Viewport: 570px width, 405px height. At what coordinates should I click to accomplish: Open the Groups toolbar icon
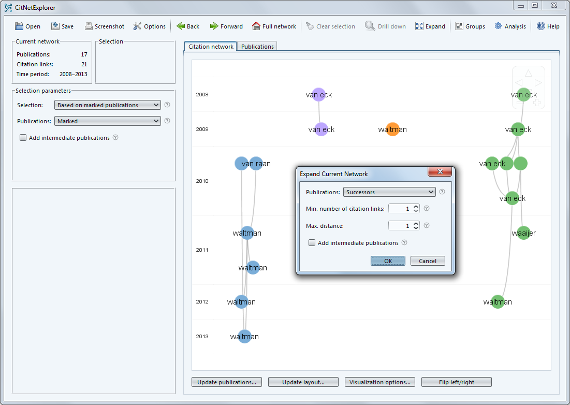[459, 26]
